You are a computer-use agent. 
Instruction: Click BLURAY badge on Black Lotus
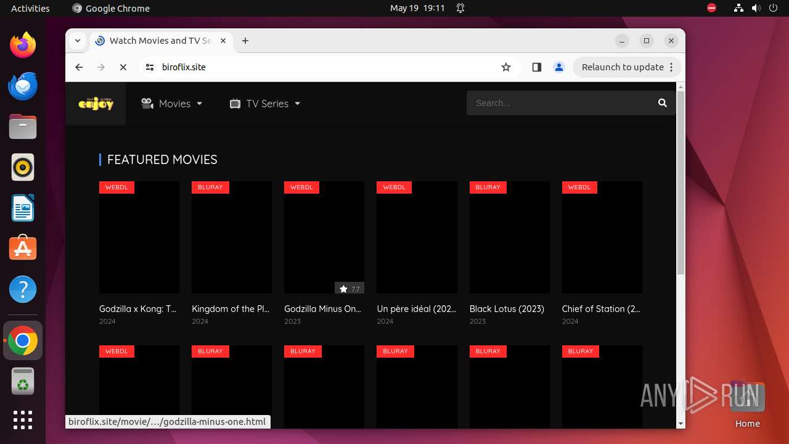point(488,187)
